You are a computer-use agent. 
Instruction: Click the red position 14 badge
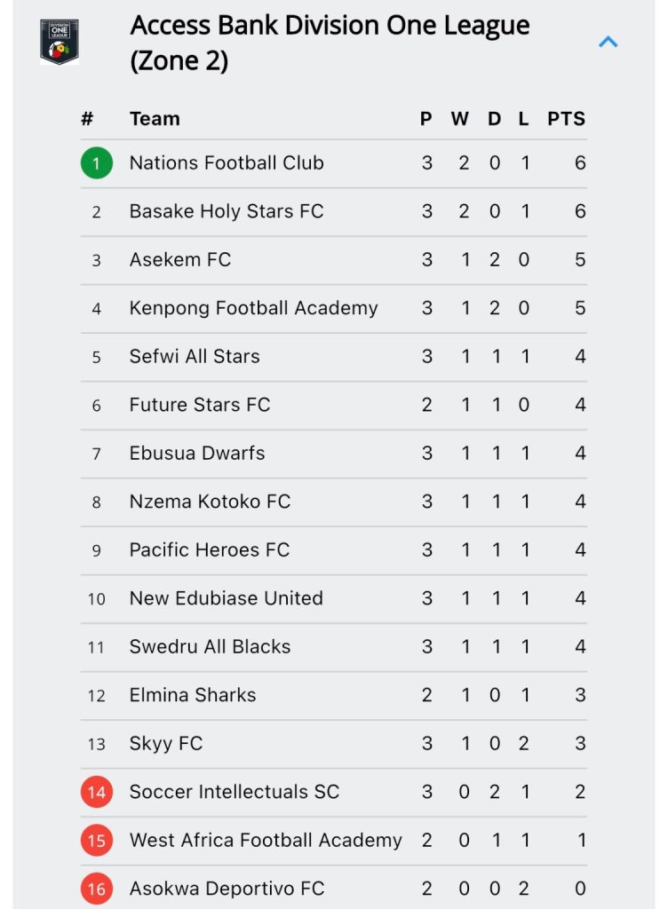click(96, 791)
